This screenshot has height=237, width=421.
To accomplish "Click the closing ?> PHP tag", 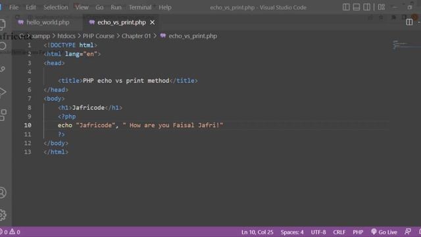I will pyautogui.click(x=61, y=134).
